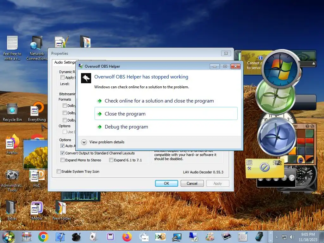
Task: Click the tools wrench icon on the yellow gadget
Action: tap(249, 168)
